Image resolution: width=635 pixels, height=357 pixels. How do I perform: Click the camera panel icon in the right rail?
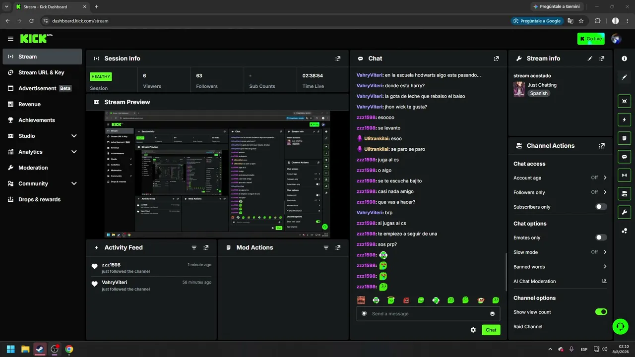[x=624, y=193]
